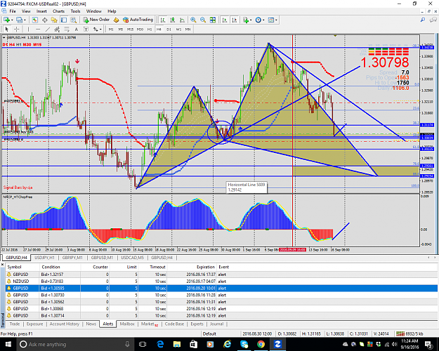This screenshot has height=351, width=439.
Task: Select the crosshair tool
Action: coord(17,29)
